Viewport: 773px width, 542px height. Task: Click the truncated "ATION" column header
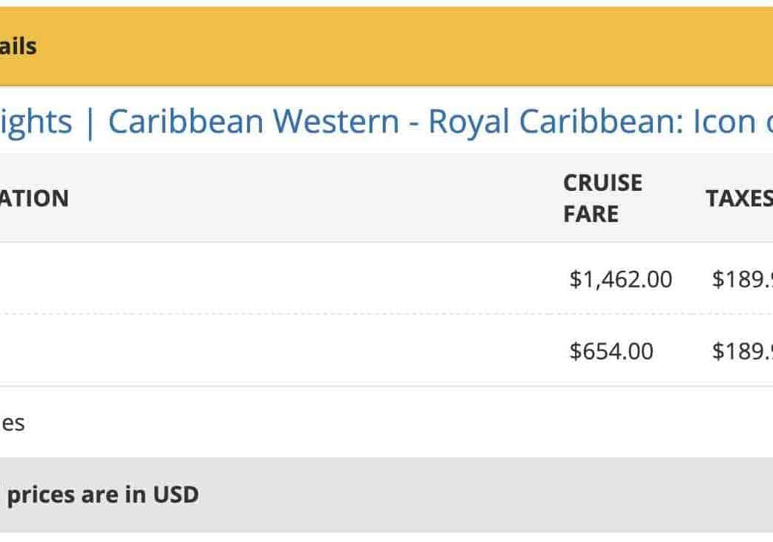[x=34, y=198]
